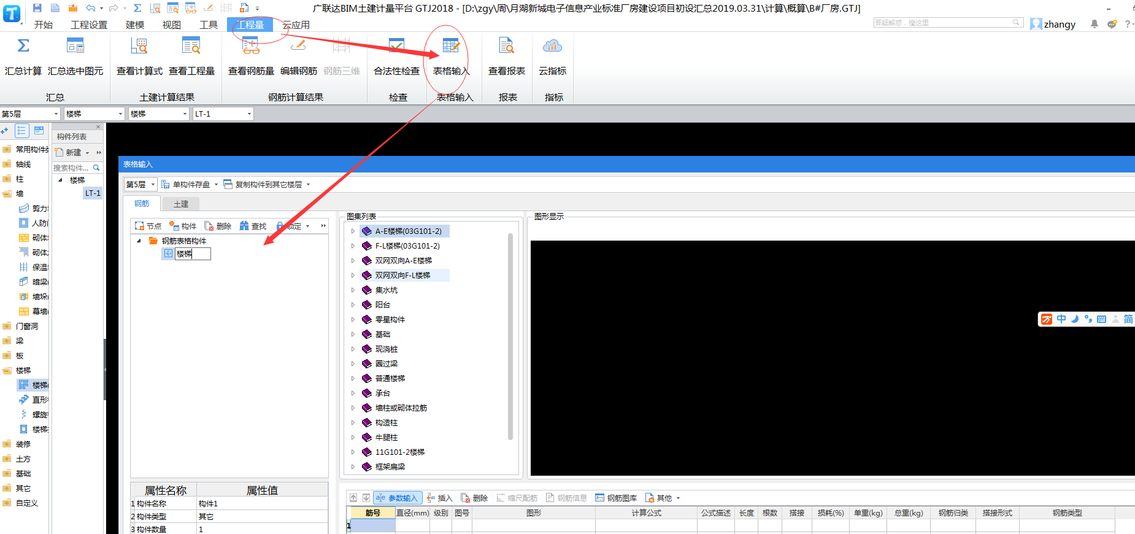Viewport: 1135px width, 534px height.
Task: Click the 汇总计算 sigma icon
Action: pyautogui.click(x=23, y=47)
